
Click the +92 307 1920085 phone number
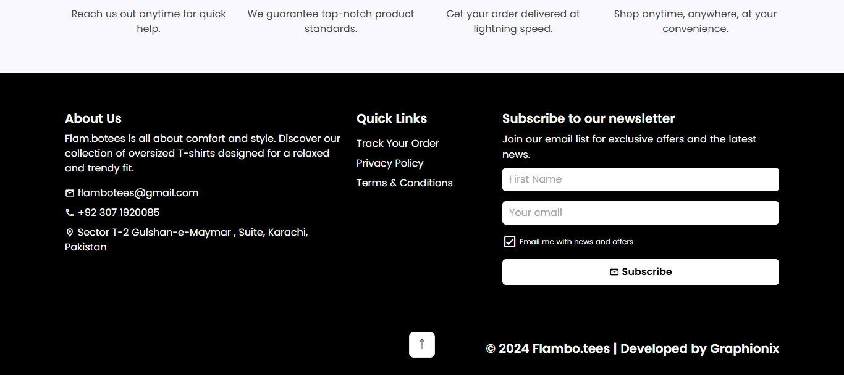point(119,213)
